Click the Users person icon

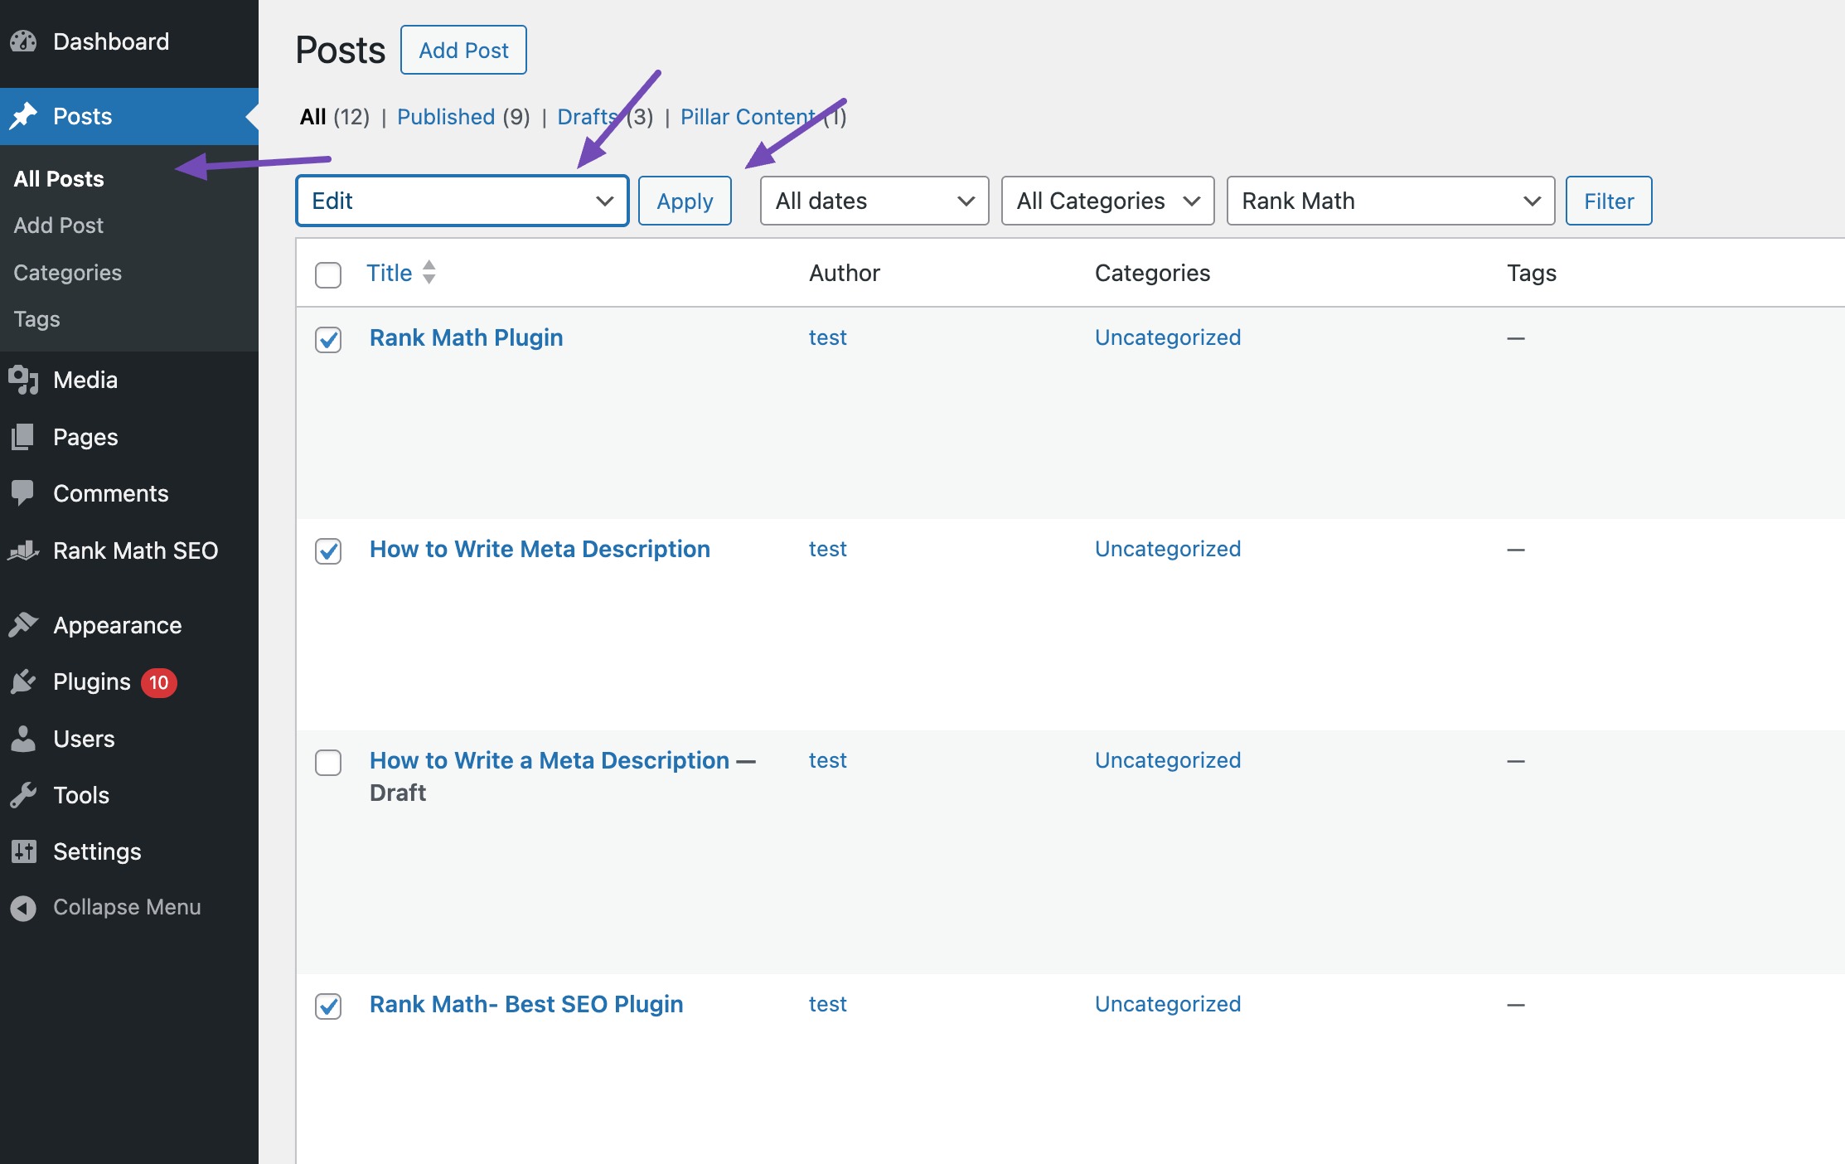point(24,739)
